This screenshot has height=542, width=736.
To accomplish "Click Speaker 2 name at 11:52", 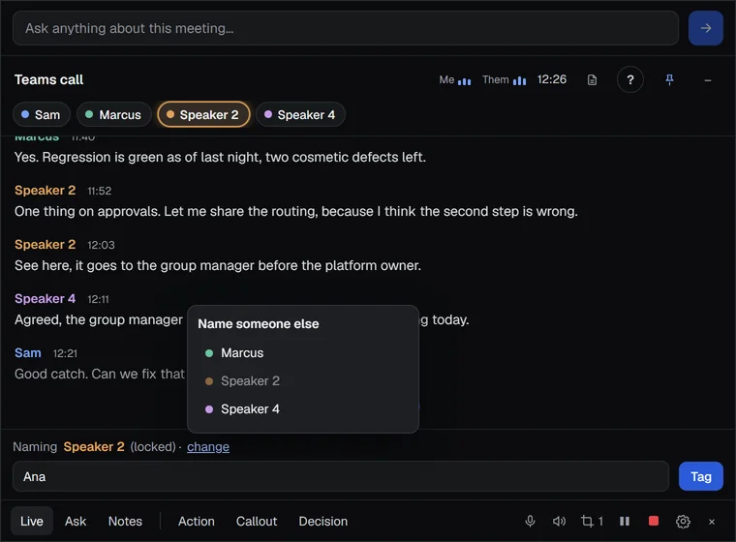I will coord(46,191).
